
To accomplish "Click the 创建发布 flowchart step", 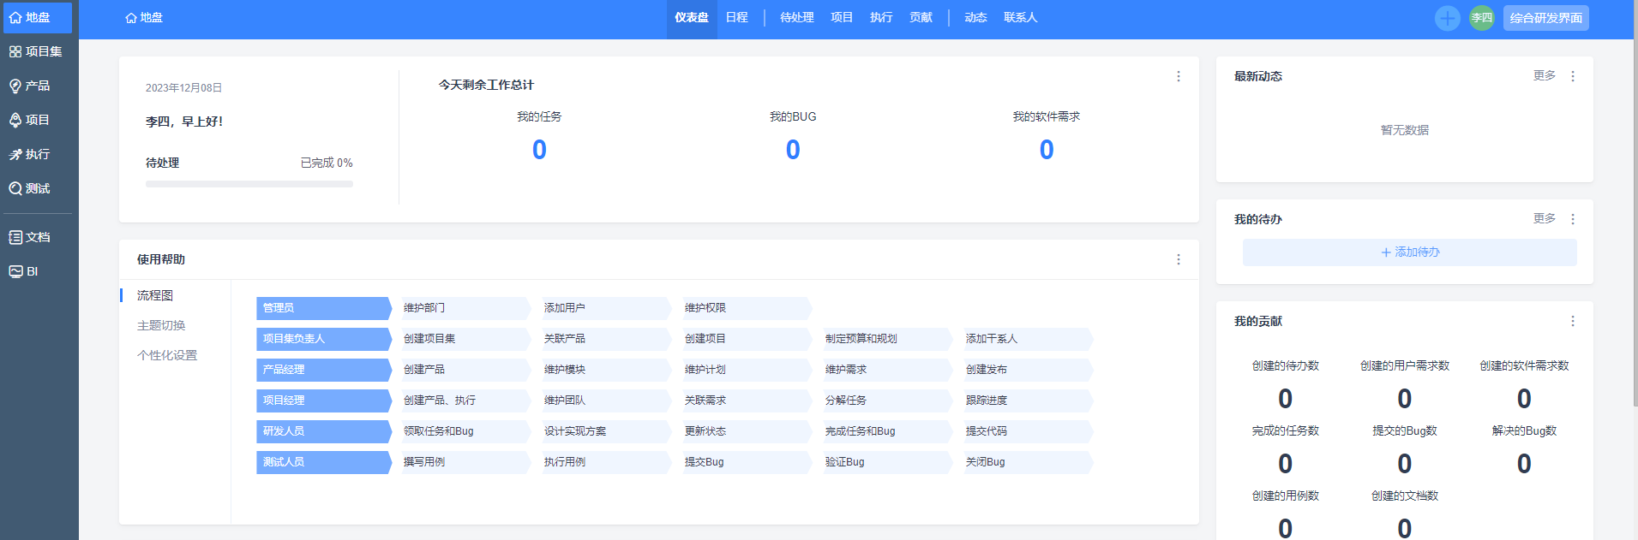I will pos(1028,370).
